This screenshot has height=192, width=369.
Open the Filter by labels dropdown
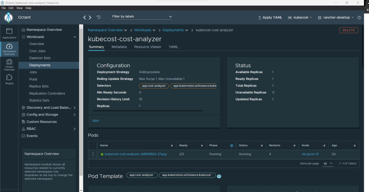click(x=142, y=17)
